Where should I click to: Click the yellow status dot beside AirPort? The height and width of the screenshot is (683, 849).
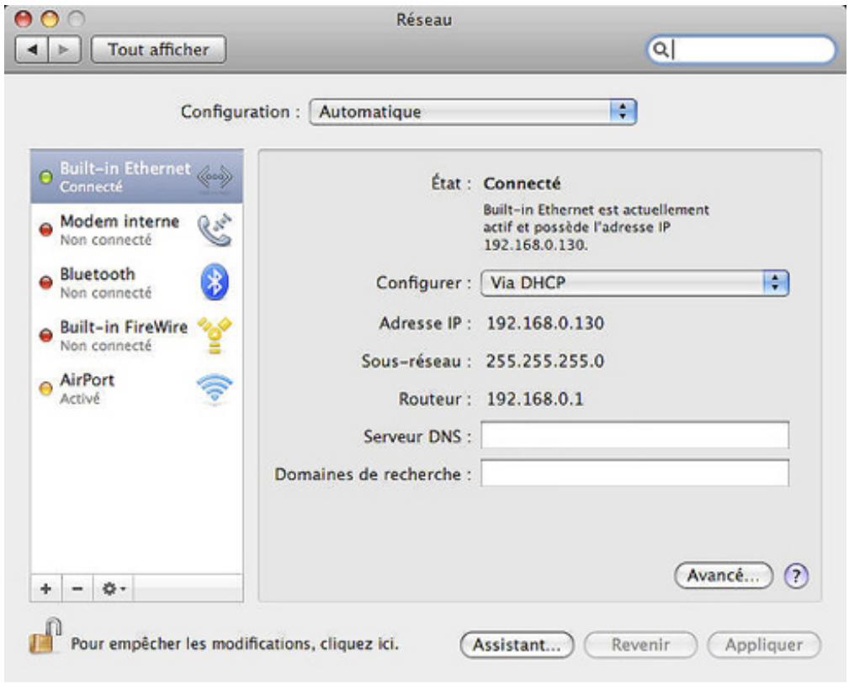click(46, 389)
